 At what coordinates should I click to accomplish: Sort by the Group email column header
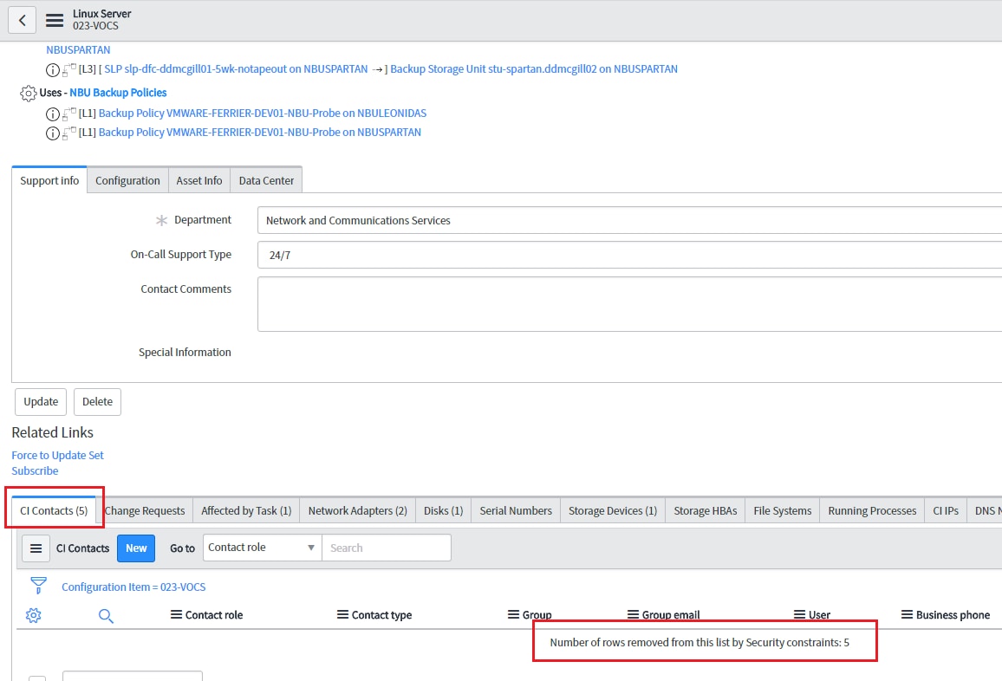[x=671, y=615]
